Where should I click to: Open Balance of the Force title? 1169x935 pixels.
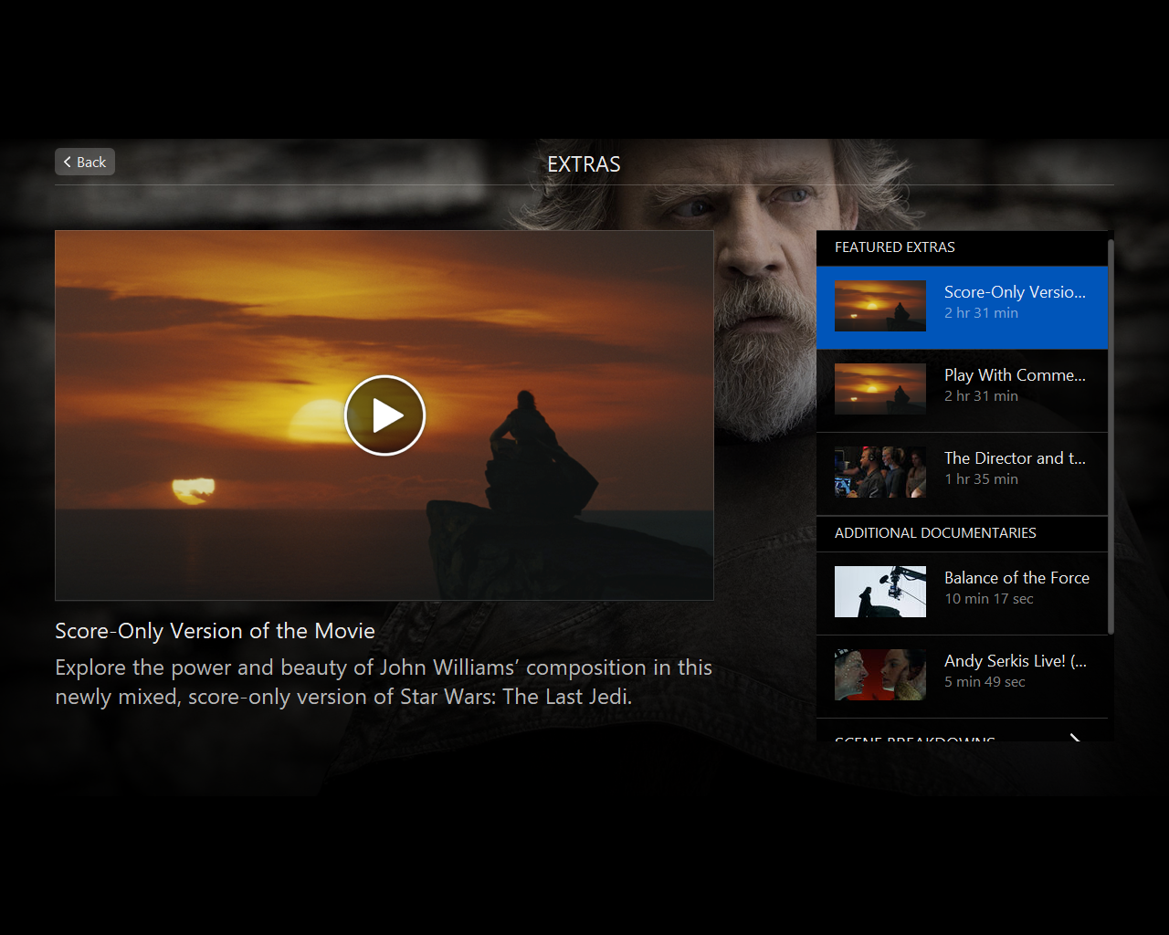click(1016, 578)
